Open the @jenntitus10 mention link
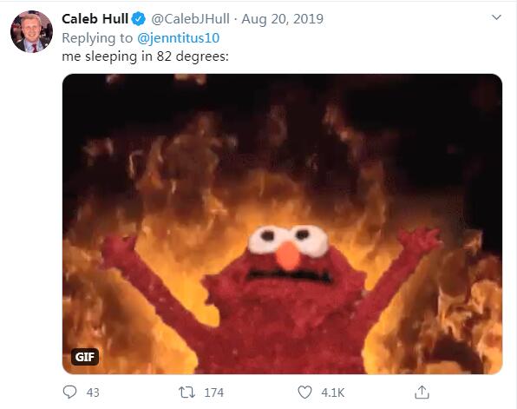The width and height of the screenshot is (517, 409). (x=178, y=38)
